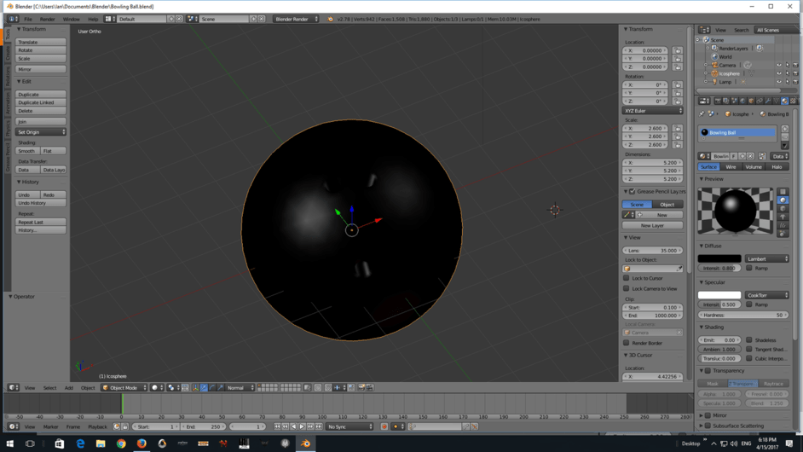
Task: Open the Render menu in top bar
Action: [x=47, y=19]
